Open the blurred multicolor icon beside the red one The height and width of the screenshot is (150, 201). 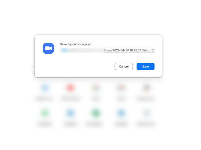pos(96,88)
